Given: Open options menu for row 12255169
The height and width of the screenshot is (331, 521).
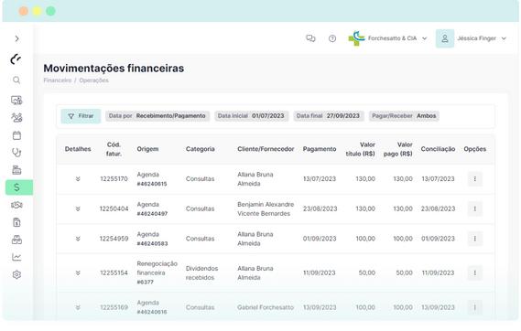Looking at the screenshot, I should (475, 307).
